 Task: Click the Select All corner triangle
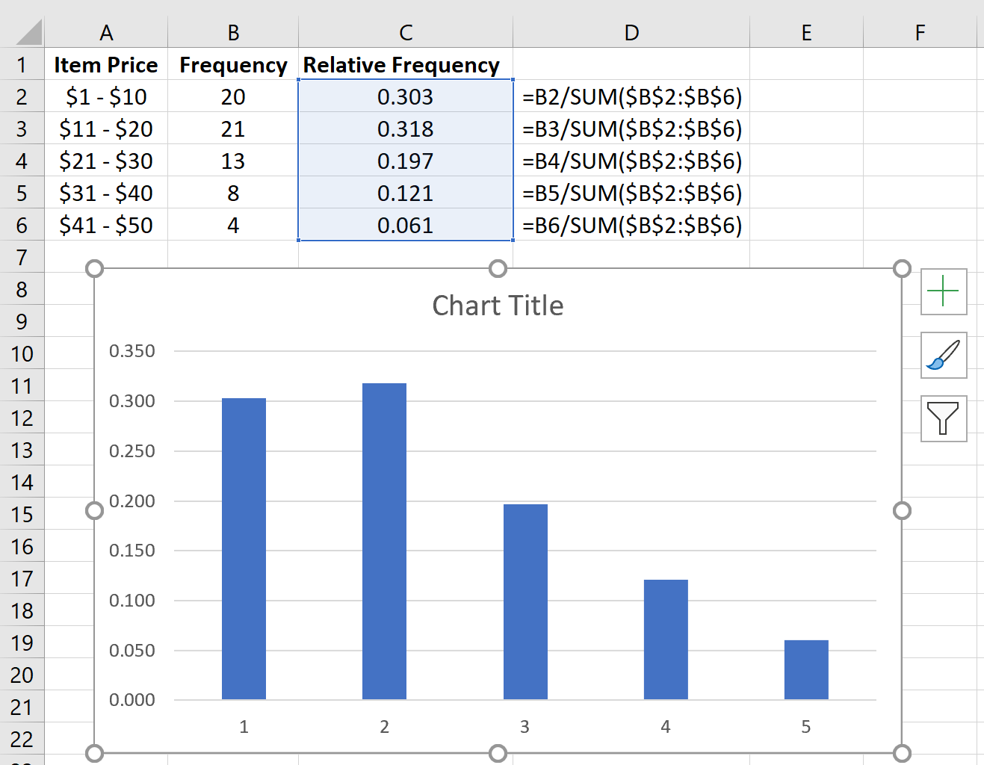tap(28, 33)
